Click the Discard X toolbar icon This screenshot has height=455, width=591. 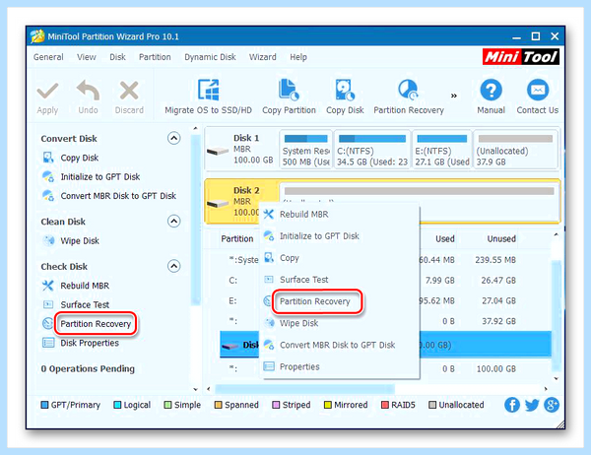click(129, 91)
